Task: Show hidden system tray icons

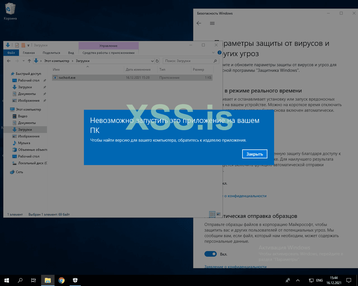Action: point(298,280)
